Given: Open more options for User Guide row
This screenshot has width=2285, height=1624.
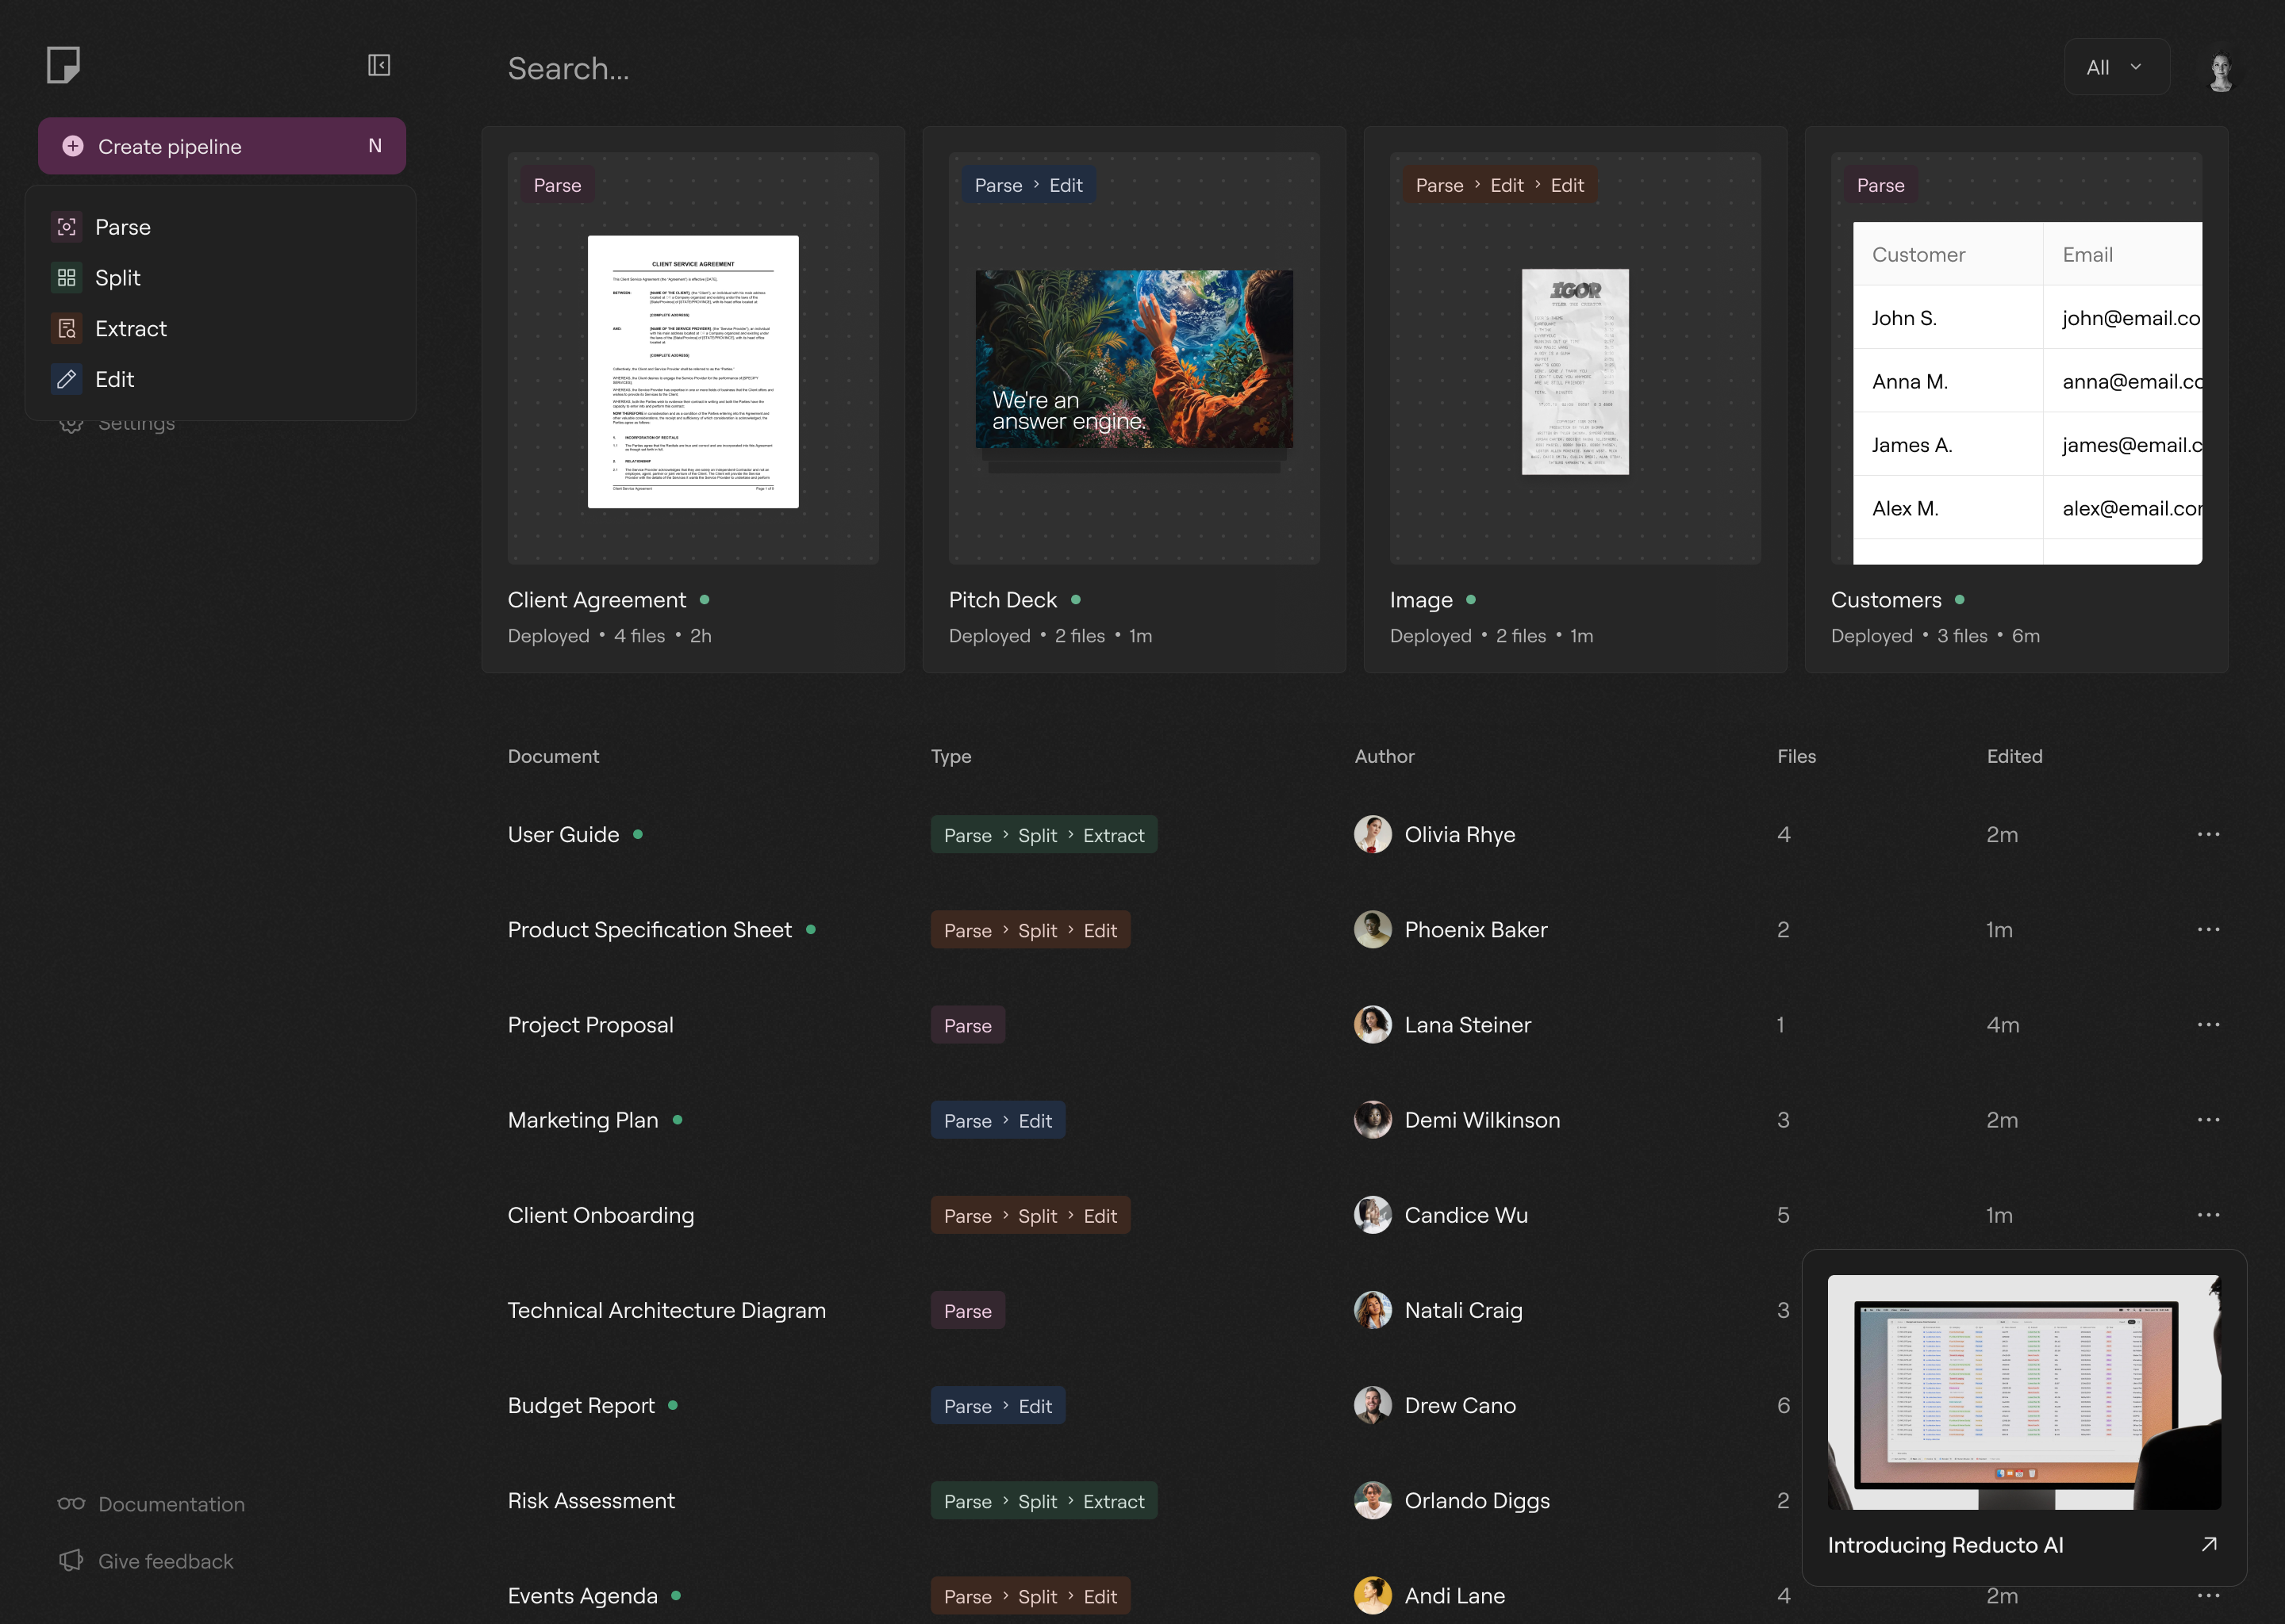Looking at the screenshot, I should click(2209, 835).
